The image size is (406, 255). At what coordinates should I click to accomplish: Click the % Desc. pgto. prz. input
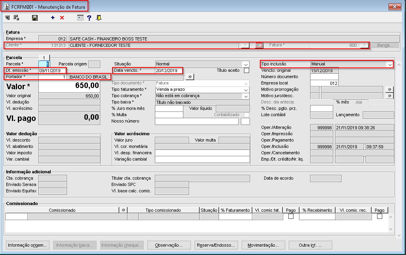coord(322,108)
